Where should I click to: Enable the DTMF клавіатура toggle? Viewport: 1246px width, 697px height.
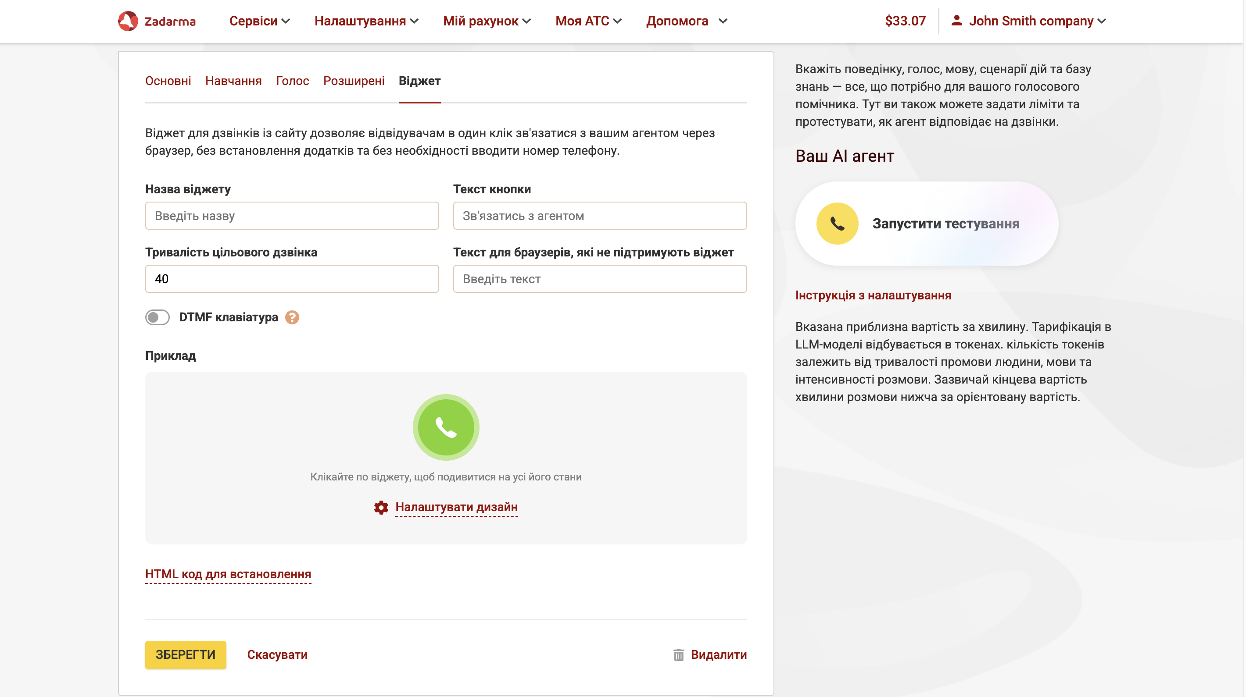click(157, 317)
